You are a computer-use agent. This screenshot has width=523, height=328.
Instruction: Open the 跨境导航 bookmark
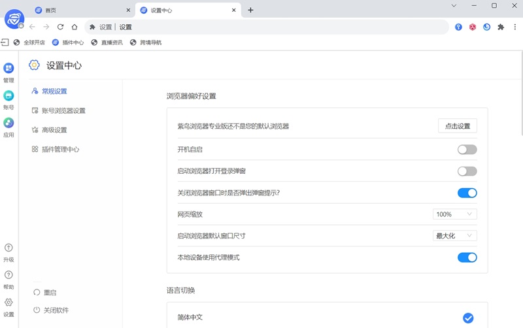146,42
